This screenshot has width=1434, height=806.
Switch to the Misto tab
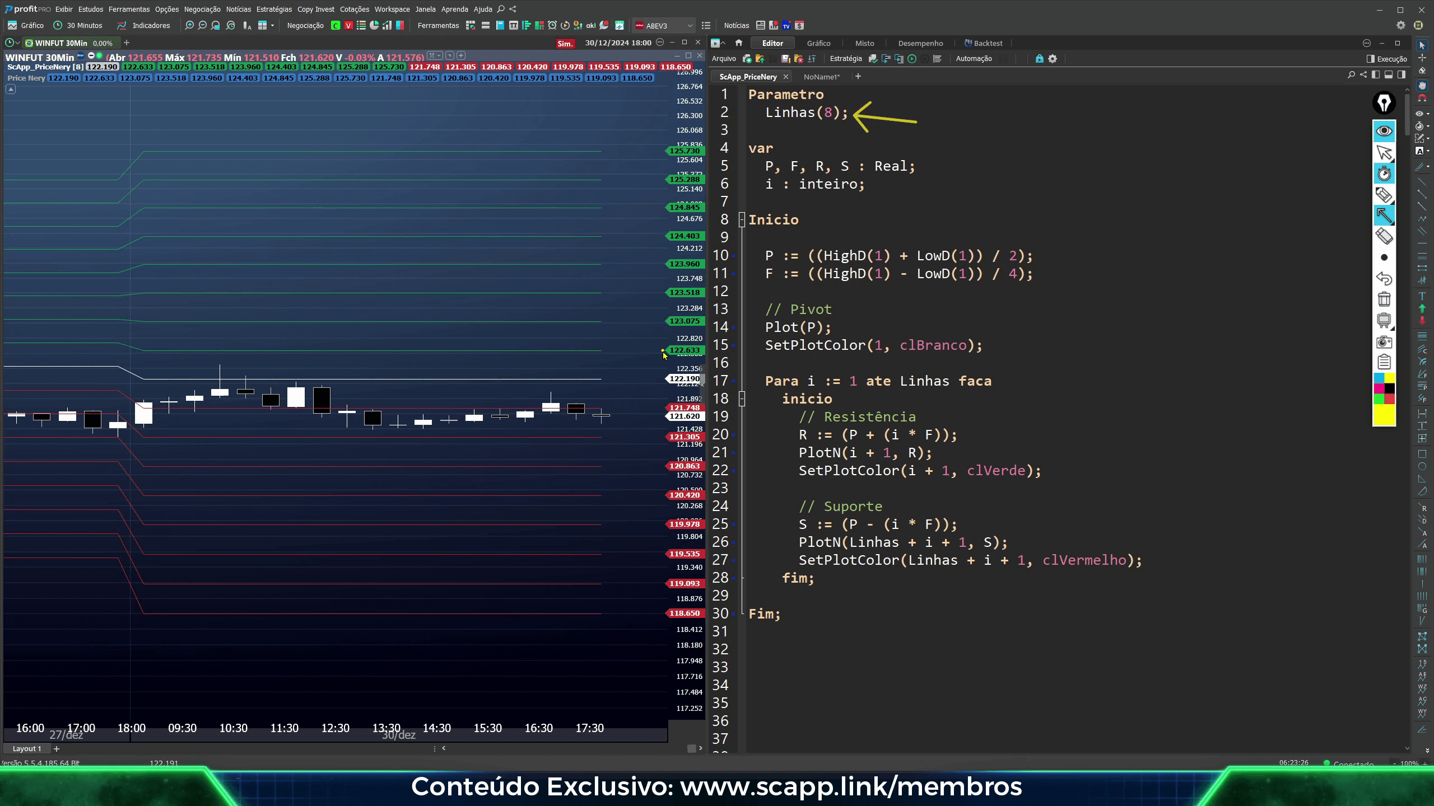point(864,43)
